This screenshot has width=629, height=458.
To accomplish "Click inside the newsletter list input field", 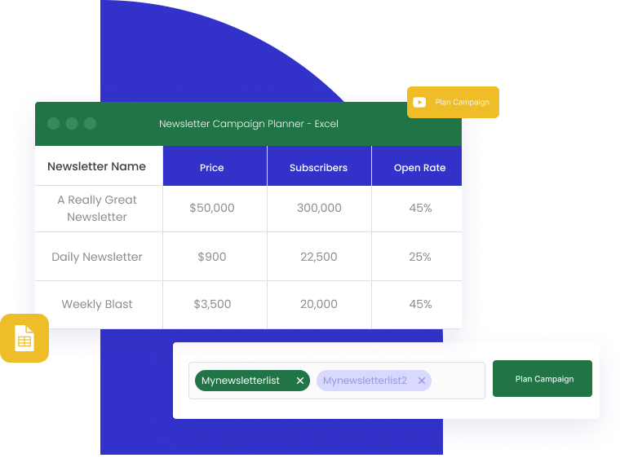I will pyautogui.click(x=457, y=381).
